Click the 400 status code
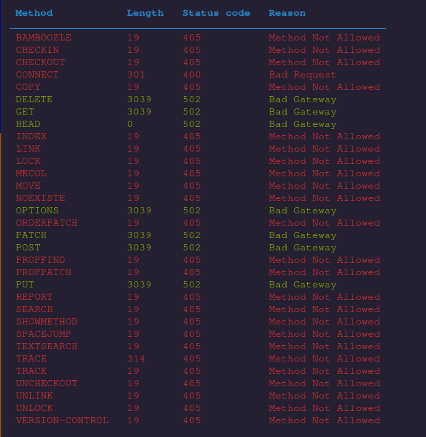The height and width of the screenshot is (437, 426). 192,75
